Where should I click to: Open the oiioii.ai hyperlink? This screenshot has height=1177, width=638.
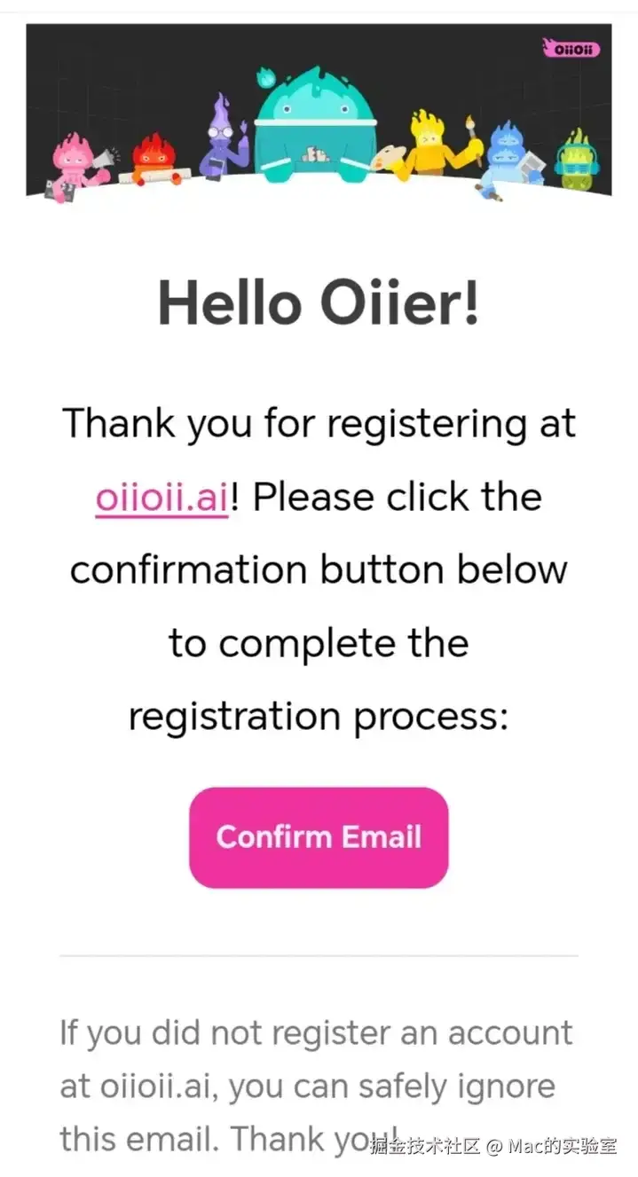161,497
